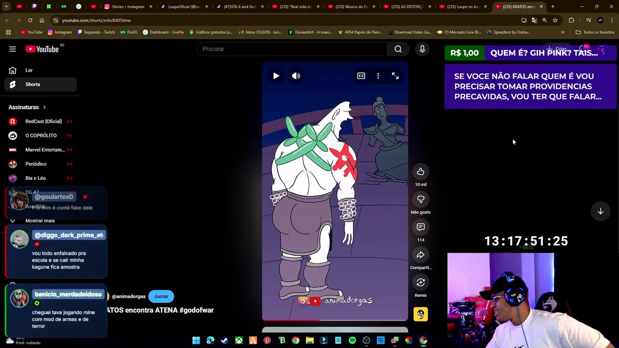Image resolution: width=619 pixels, height=348 pixels.
Task: Bookmark this page with the star
Action: tap(555, 20)
